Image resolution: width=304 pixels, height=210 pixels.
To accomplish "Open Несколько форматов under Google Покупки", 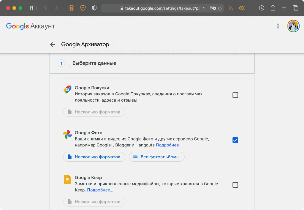I will point(94,112).
